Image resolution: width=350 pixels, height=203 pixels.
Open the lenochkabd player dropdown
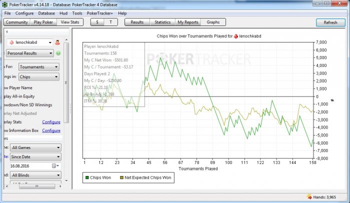tap(49, 42)
